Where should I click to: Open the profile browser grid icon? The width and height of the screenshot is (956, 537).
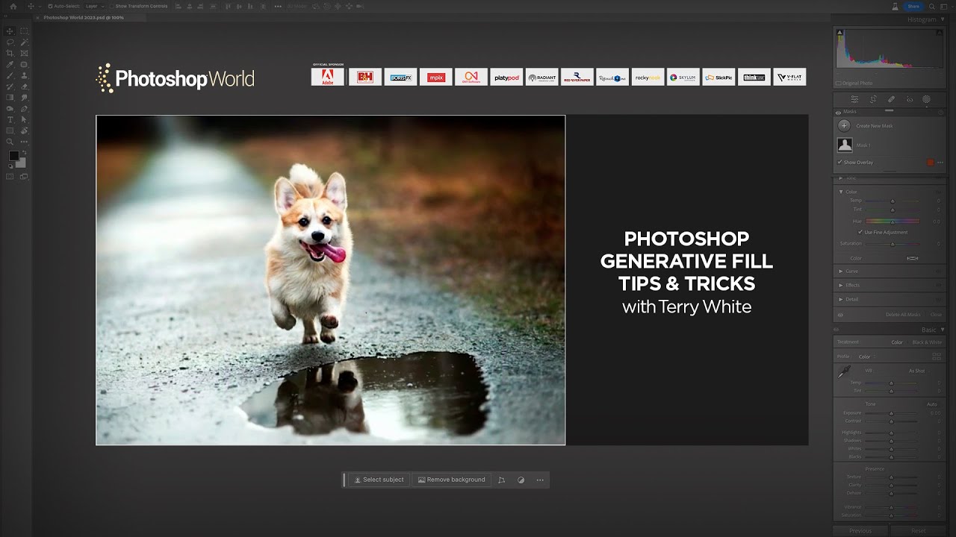click(937, 357)
